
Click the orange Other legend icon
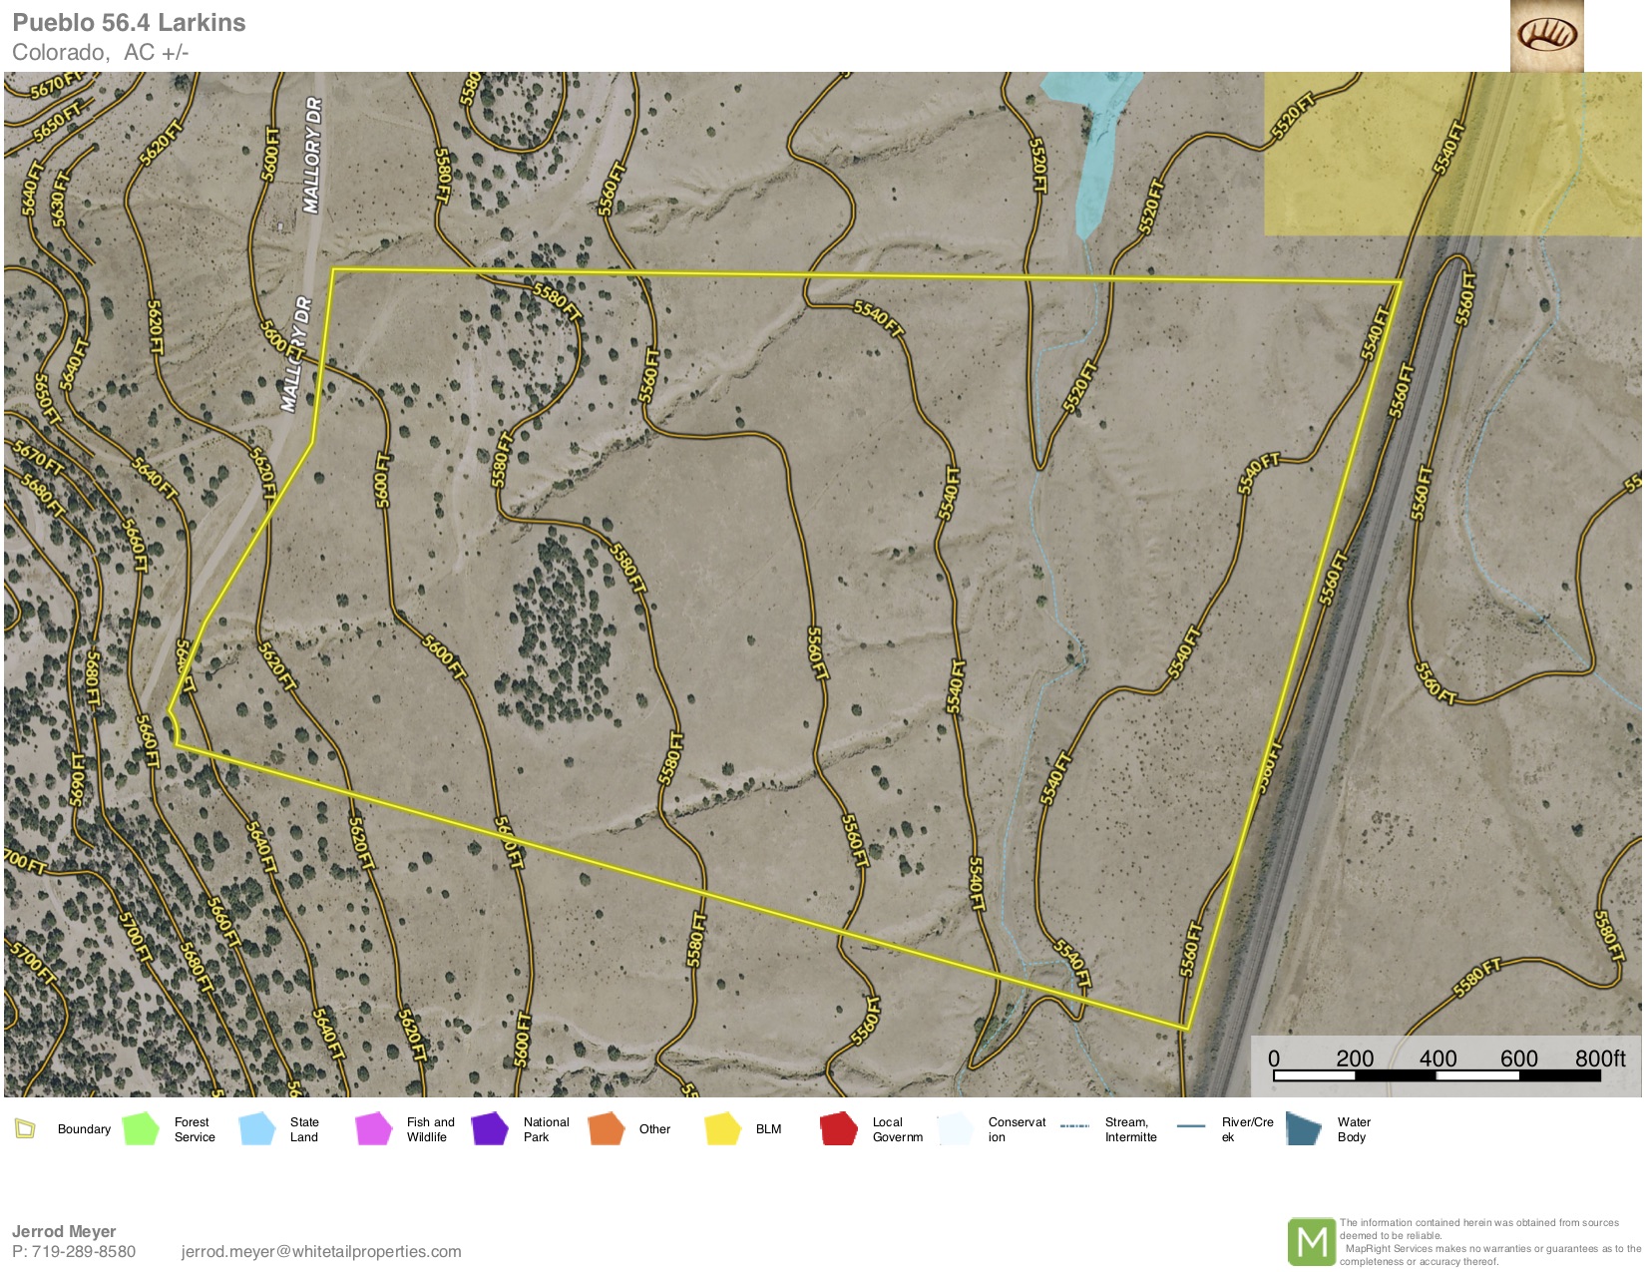pos(606,1129)
